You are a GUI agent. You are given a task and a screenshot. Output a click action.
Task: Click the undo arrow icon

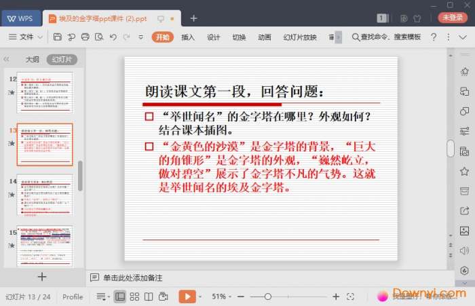coord(113,37)
